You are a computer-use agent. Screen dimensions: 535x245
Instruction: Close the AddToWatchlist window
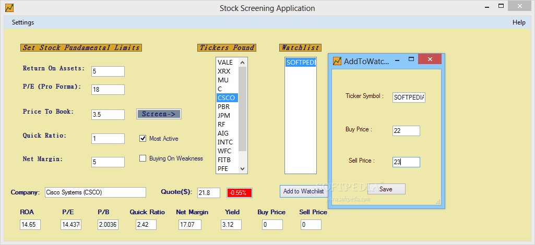430,59
